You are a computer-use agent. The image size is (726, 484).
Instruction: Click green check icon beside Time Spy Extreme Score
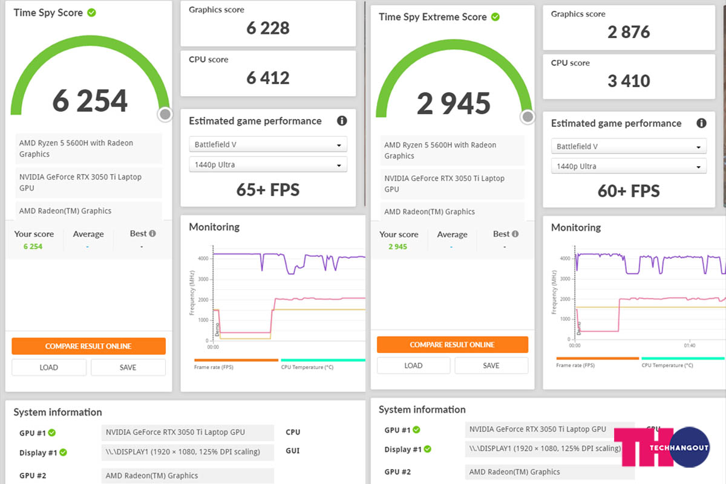tap(495, 17)
